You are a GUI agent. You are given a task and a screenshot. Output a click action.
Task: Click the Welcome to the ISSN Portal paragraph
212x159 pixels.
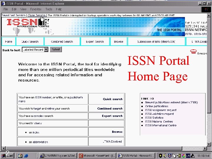[69, 72]
